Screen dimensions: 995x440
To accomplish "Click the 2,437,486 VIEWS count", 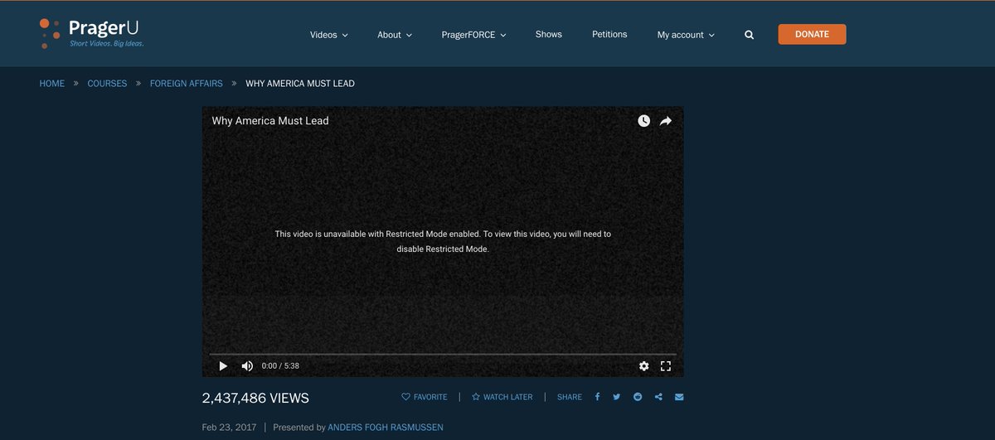I will pyautogui.click(x=255, y=399).
